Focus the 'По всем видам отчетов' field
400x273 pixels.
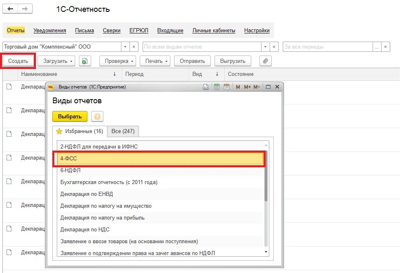pyautogui.click(x=202, y=47)
